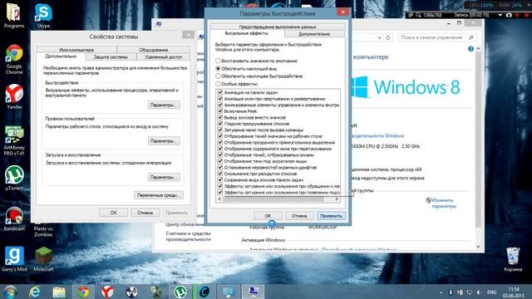The width and height of the screenshot is (532, 299).
Task: Open the Yandex desktop shortcut
Action: 14,96
